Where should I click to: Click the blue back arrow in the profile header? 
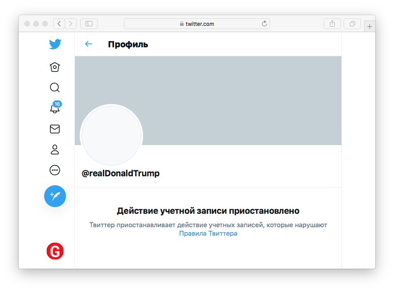88,44
